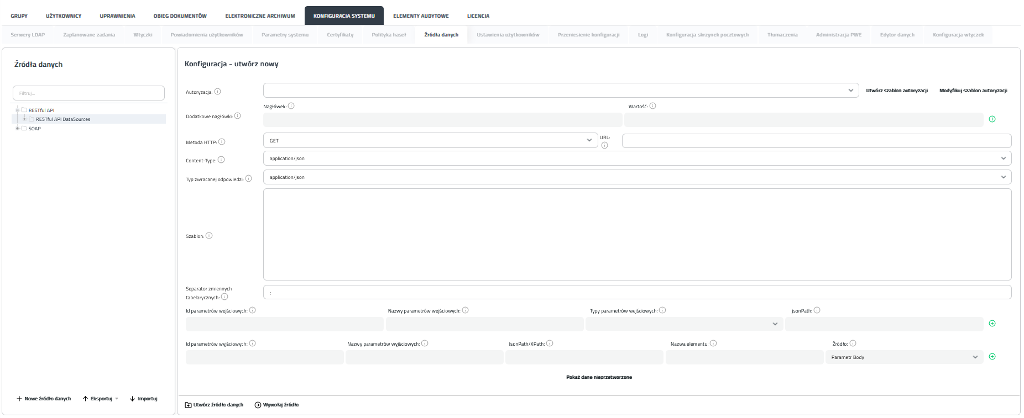Screen dimensions: 1024x418
Task: Click info icon under URL label
Action: pos(604,146)
